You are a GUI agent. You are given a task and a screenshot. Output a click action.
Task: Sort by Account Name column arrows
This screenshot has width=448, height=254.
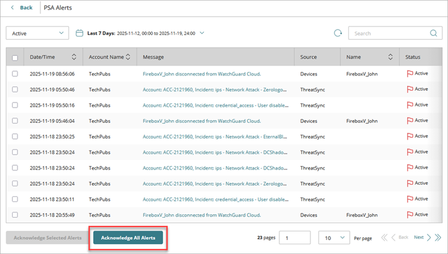coord(128,57)
